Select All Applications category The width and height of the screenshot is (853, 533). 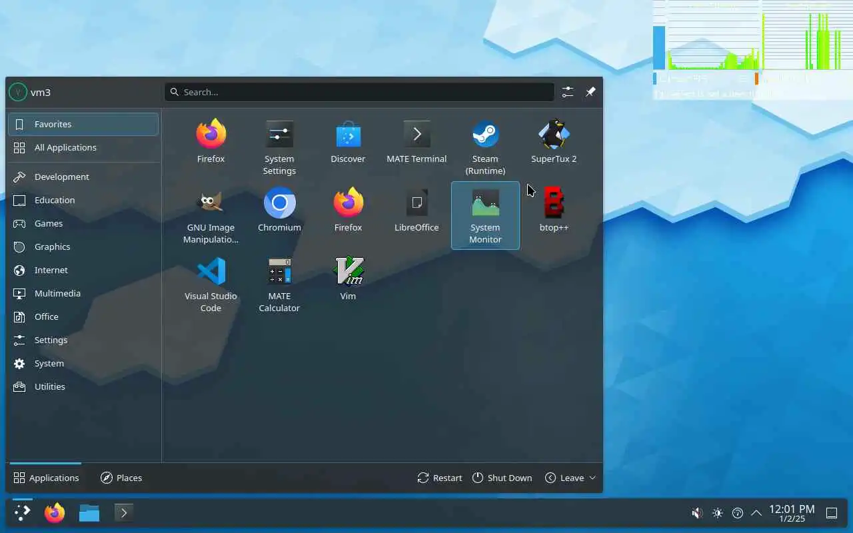click(x=83, y=147)
